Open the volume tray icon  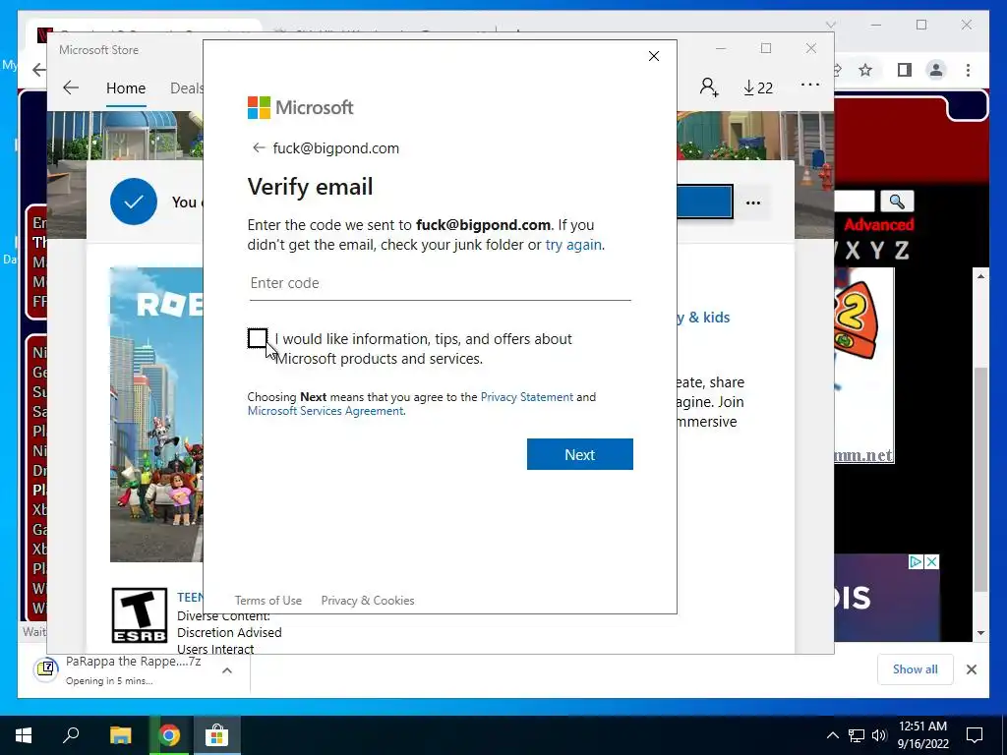pos(879,735)
